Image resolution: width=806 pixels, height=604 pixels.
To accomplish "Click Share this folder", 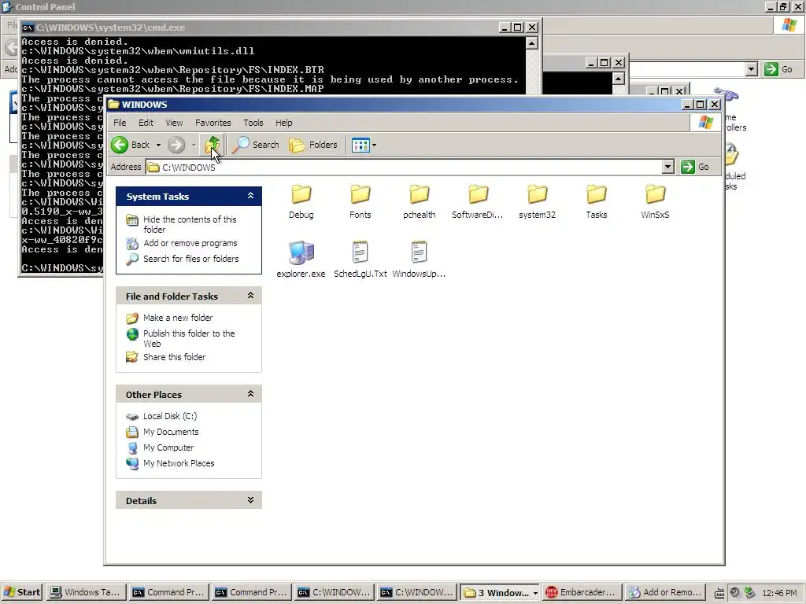I will [174, 356].
